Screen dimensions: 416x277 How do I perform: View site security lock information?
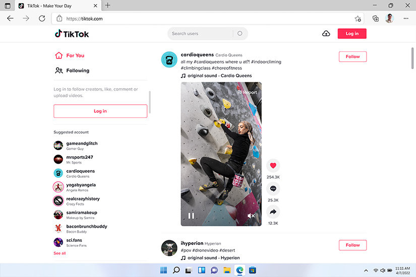60,19
